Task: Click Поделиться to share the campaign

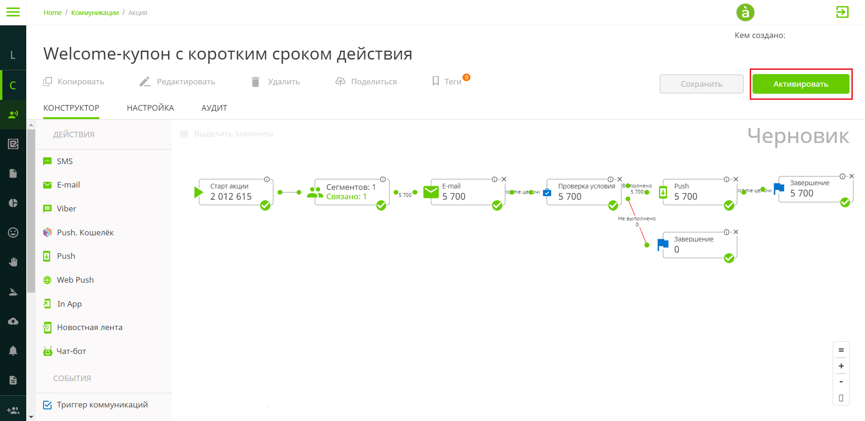Action: 366,82
